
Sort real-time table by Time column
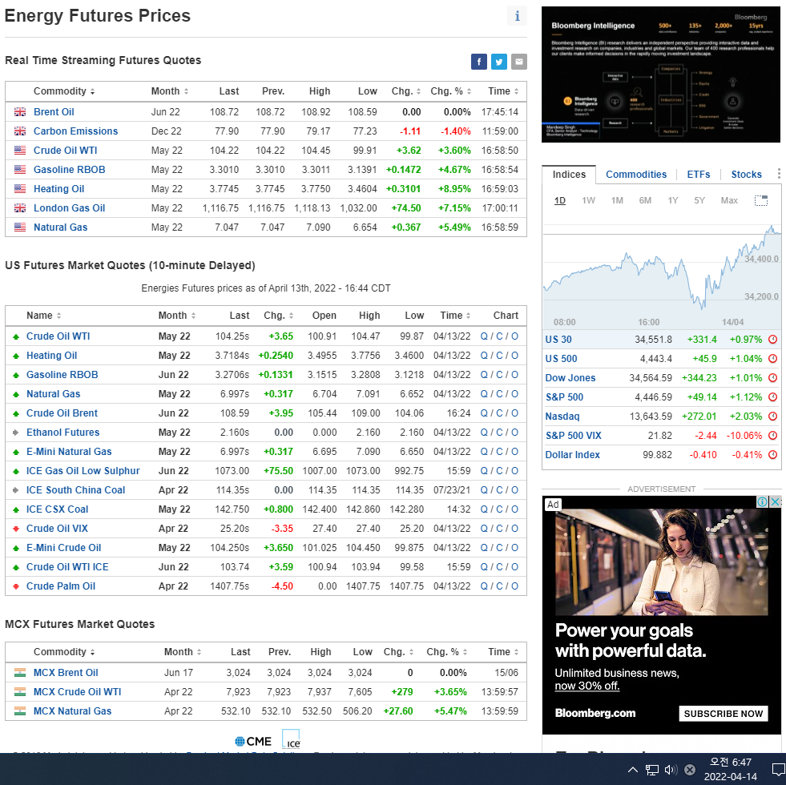(503, 91)
